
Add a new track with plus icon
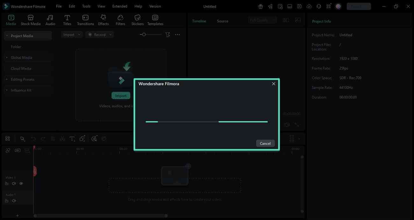pyautogui.click(x=18, y=216)
